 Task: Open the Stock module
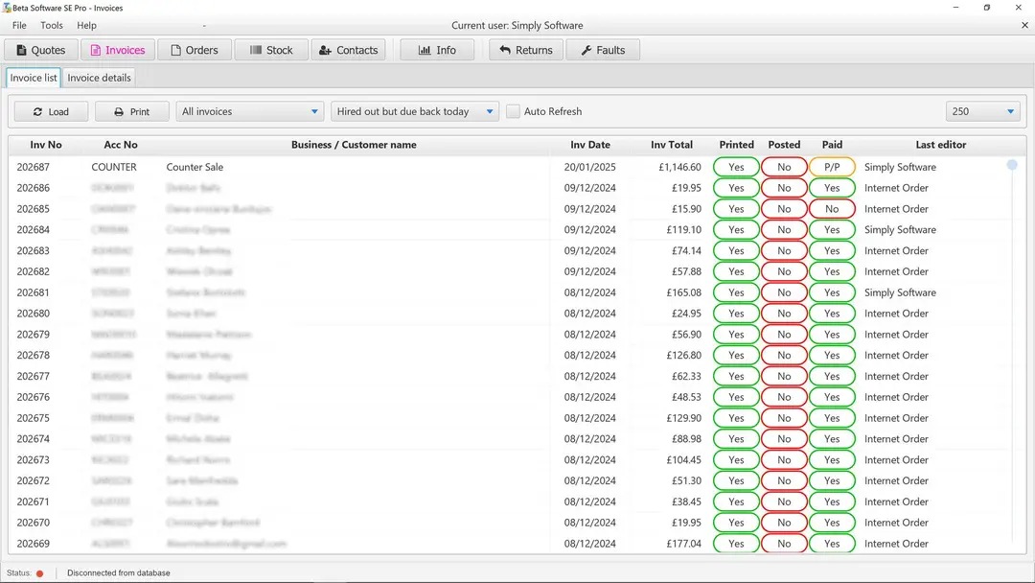tap(271, 50)
